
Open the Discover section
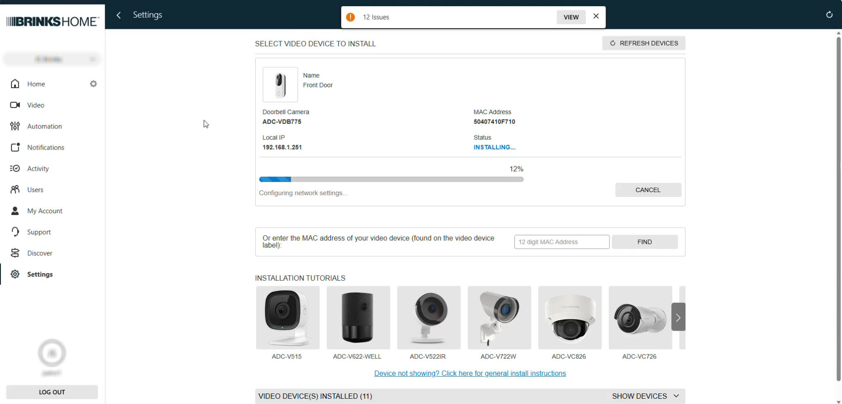[x=39, y=253]
